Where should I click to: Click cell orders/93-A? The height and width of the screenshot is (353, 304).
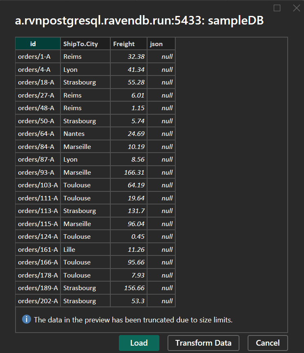[38, 172]
